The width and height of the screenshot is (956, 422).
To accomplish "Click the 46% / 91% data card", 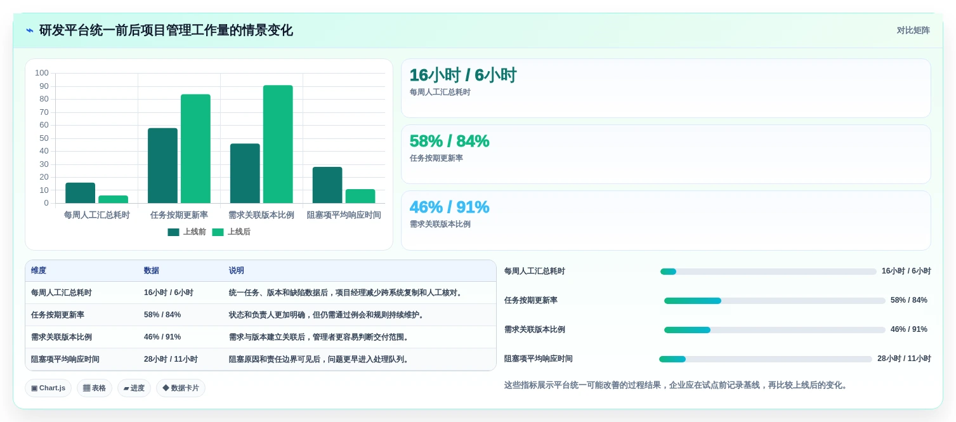I will 666,220.
